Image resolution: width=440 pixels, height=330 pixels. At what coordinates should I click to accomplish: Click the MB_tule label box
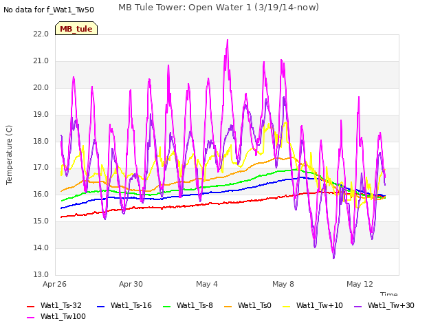coord(76,28)
